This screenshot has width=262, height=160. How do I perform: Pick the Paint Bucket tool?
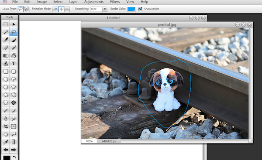click(14, 55)
